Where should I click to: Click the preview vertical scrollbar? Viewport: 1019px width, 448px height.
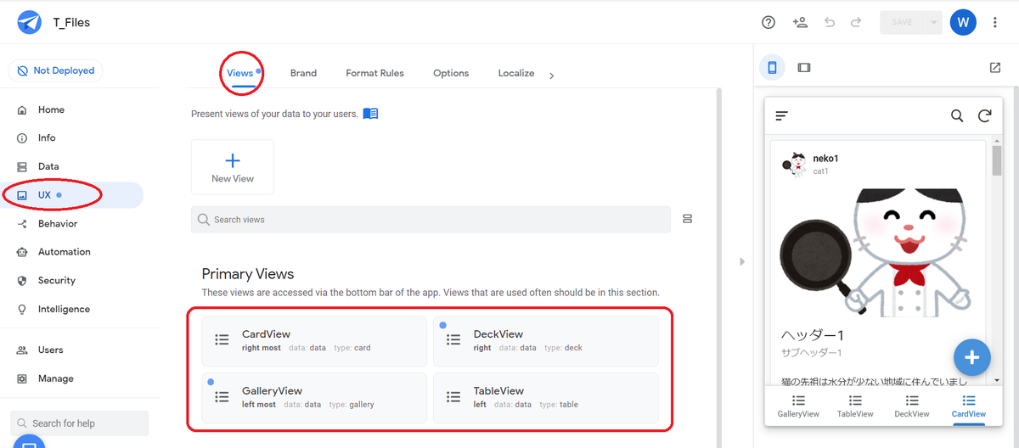(997, 160)
